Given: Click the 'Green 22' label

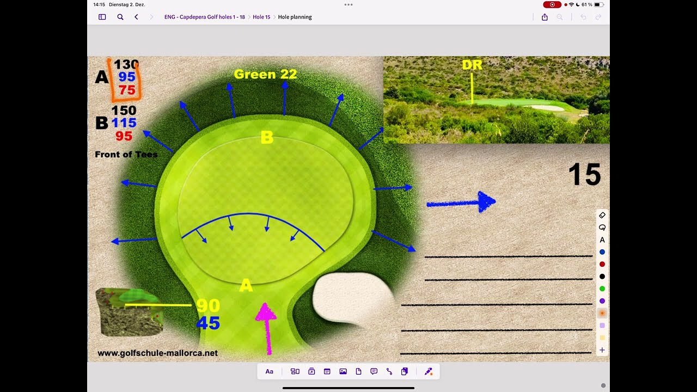Looking at the screenshot, I should pyautogui.click(x=265, y=74).
